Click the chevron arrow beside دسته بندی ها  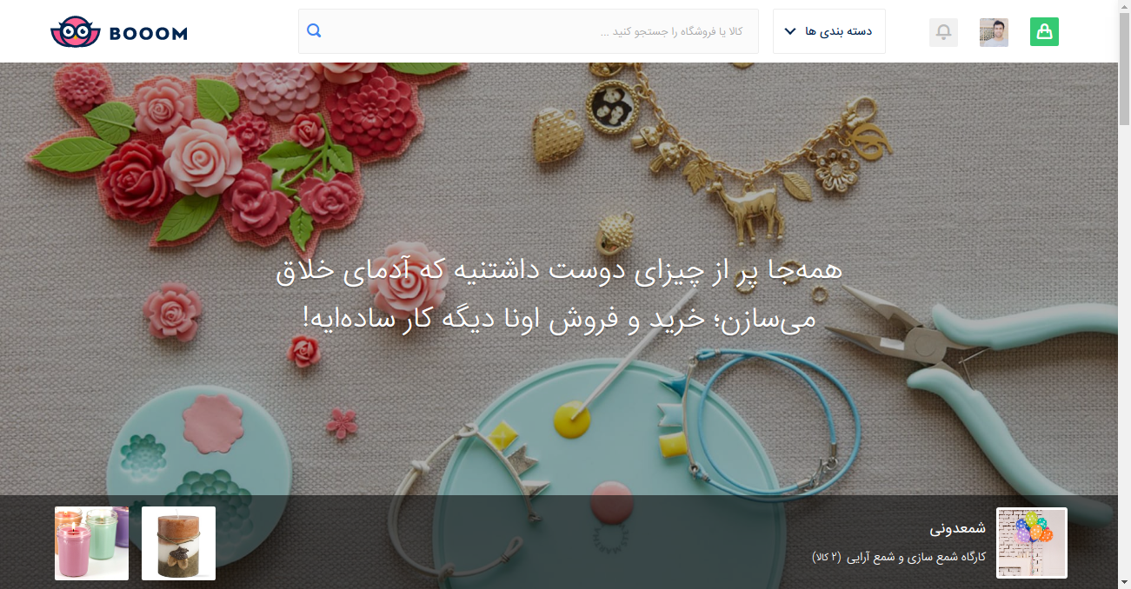[x=790, y=31]
